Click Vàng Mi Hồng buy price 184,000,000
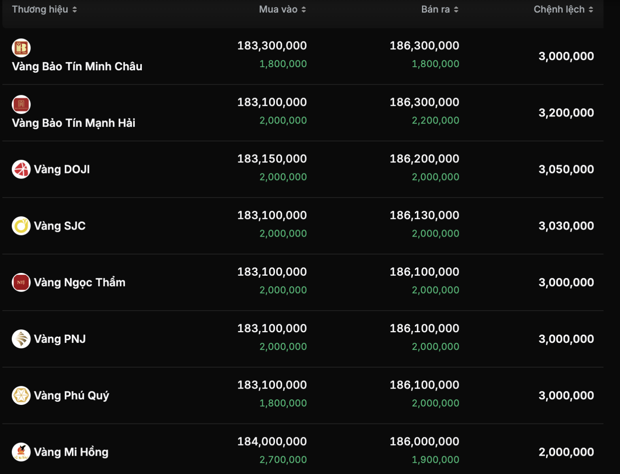The height and width of the screenshot is (474, 620). pyautogui.click(x=272, y=441)
